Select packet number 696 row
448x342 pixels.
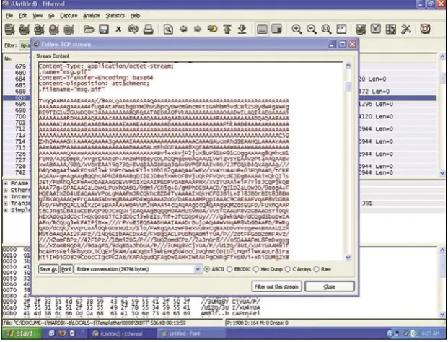click(219, 104)
